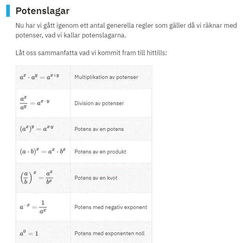Click the zero exponent formula a^0 = 1
Screen dimensions: 240x243
pyautogui.click(x=29, y=233)
